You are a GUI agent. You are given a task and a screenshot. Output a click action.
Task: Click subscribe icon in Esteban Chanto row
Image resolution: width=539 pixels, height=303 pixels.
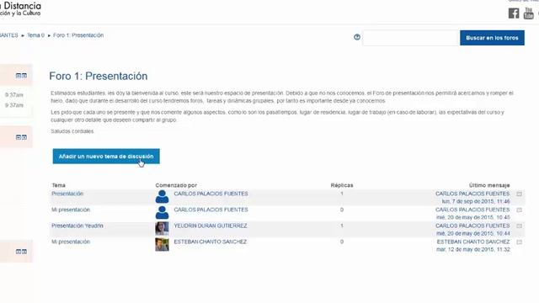(519, 242)
